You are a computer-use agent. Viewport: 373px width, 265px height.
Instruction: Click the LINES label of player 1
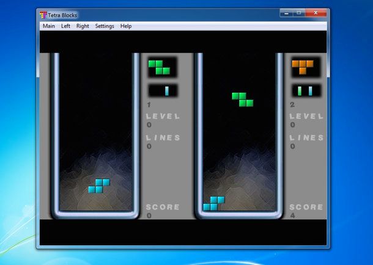(x=163, y=137)
